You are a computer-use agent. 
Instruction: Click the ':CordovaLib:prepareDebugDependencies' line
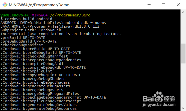(41, 60)
